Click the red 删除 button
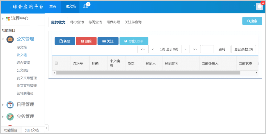Screen dimensions: 266x134 point(86,41)
